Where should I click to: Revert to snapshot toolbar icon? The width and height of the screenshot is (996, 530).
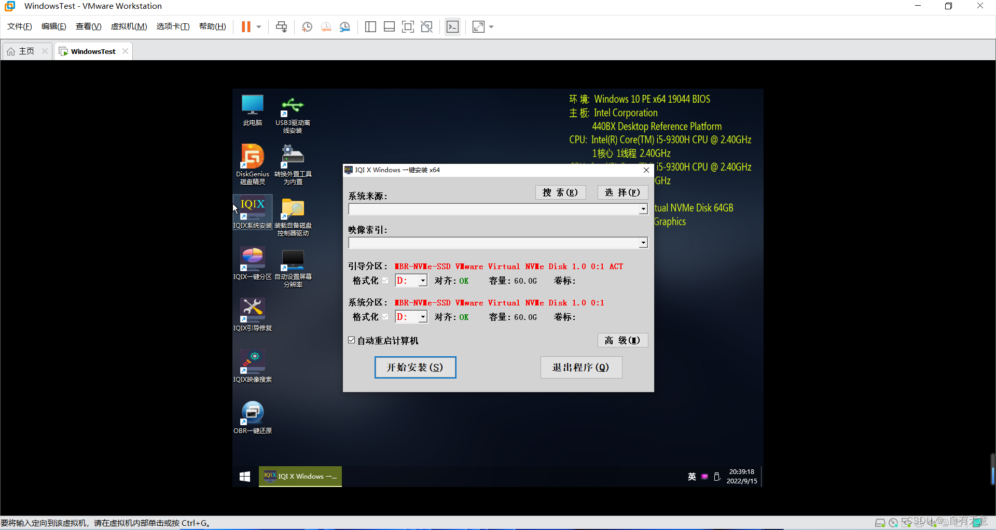pos(326,26)
